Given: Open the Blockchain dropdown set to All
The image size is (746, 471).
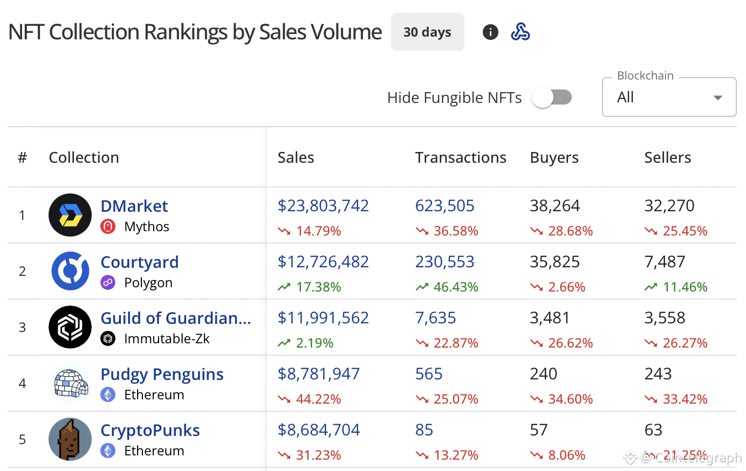Looking at the screenshot, I should click(669, 98).
